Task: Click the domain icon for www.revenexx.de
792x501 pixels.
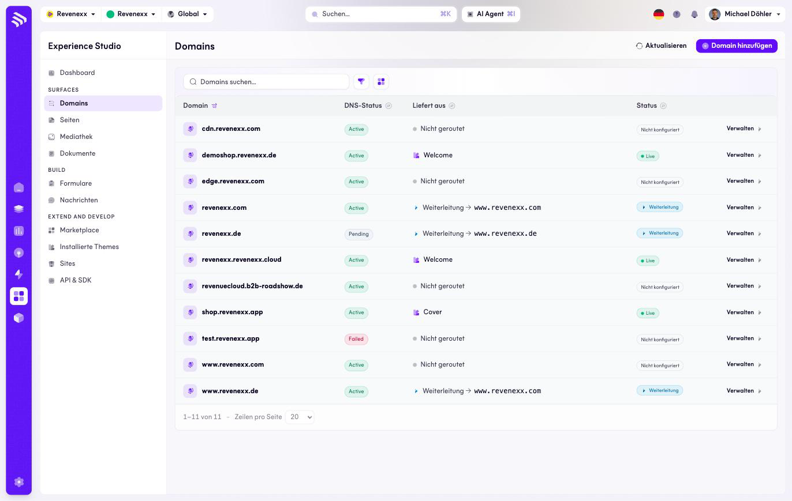Action: pyautogui.click(x=190, y=391)
